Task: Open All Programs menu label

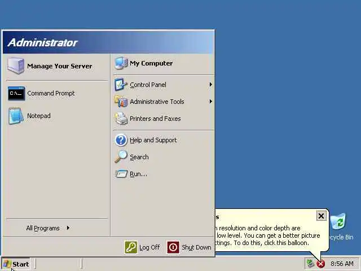Action: pyautogui.click(x=43, y=228)
